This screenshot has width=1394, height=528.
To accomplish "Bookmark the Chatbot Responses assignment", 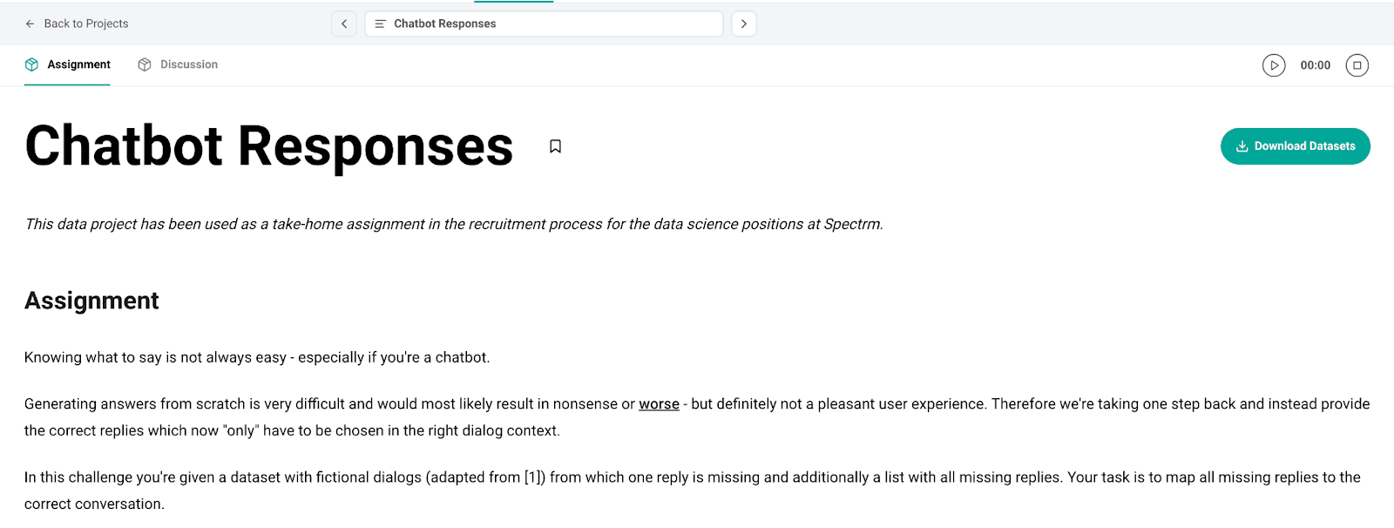I will pos(555,146).
